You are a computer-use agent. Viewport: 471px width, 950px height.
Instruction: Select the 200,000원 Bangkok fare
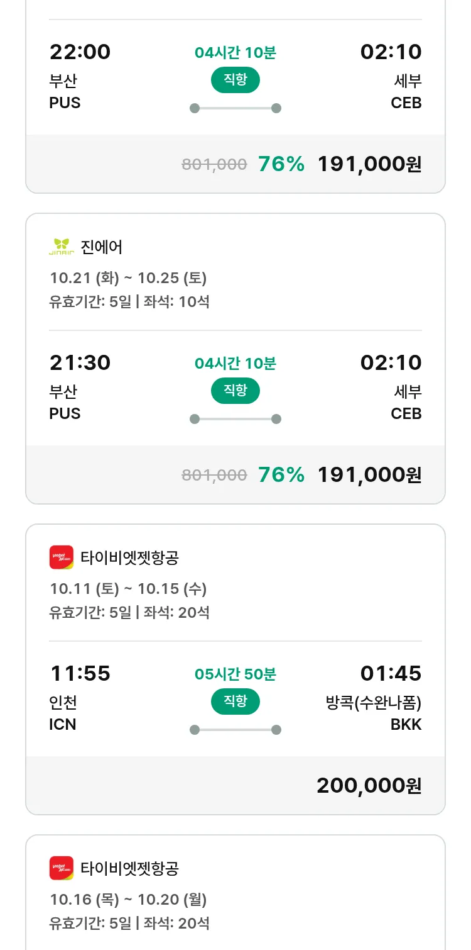tap(369, 786)
